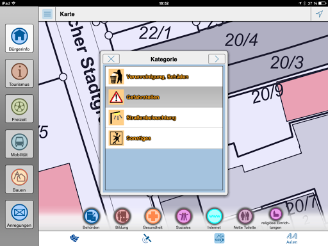Go forward with the Kategorie arrow button
The width and height of the screenshot is (328, 246).
(x=217, y=59)
